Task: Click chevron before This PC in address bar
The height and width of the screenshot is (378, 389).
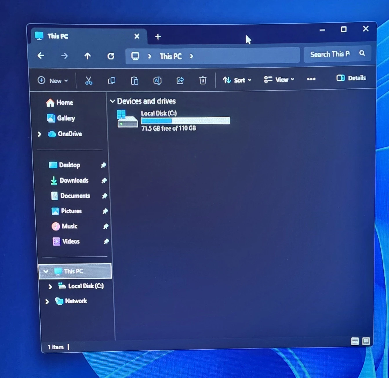Action: (150, 56)
